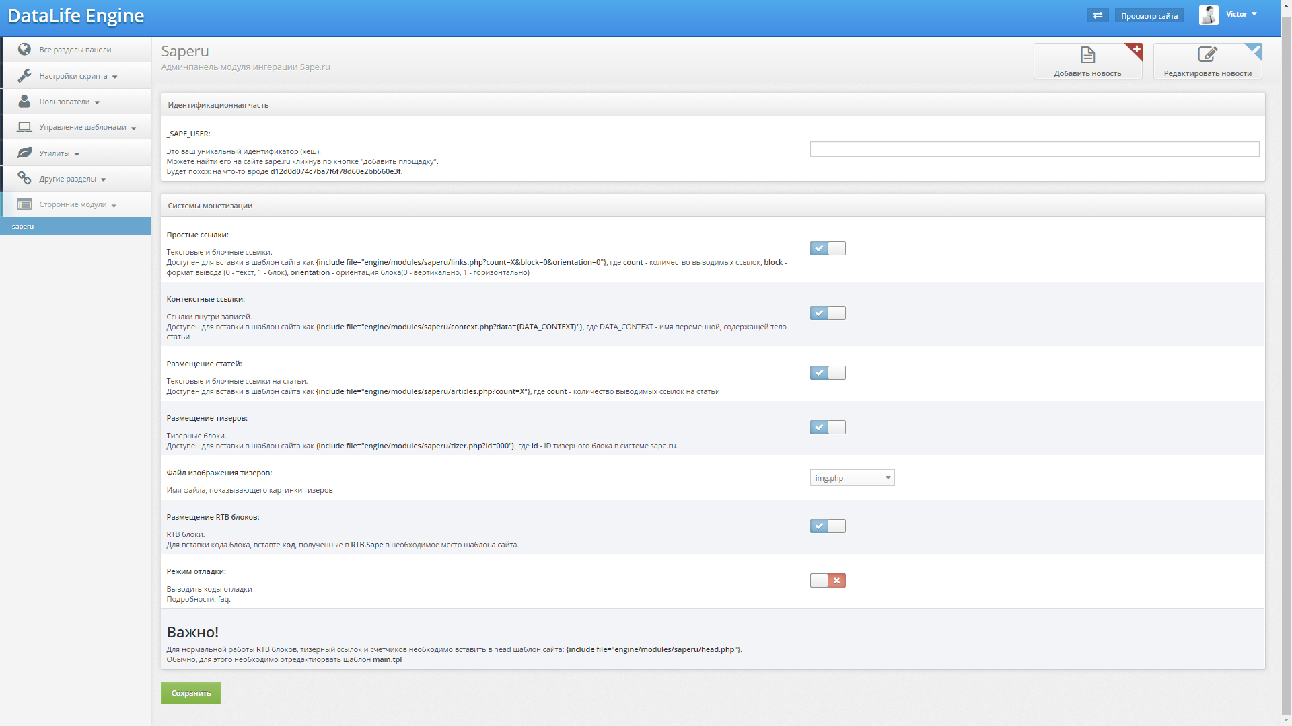Viewport: 1292px width, 726px height.
Task: Open the img.php teaser file dropdown
Action: pyautogui.click(x=852, y=478)
